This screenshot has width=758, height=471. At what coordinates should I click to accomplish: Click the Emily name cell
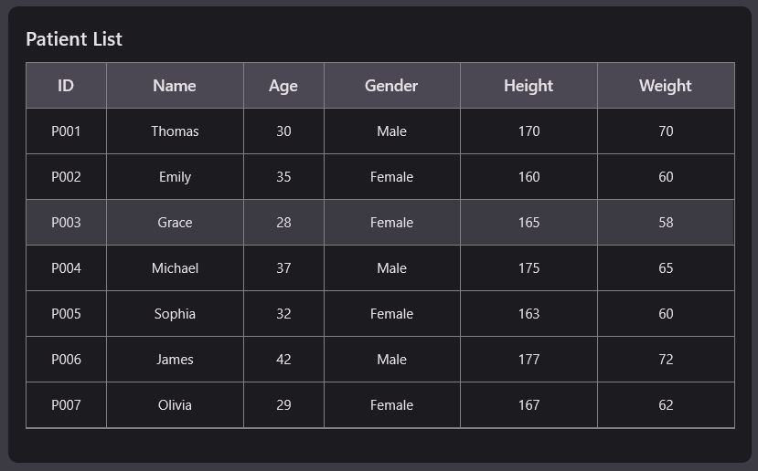click(x=175, y=177)
